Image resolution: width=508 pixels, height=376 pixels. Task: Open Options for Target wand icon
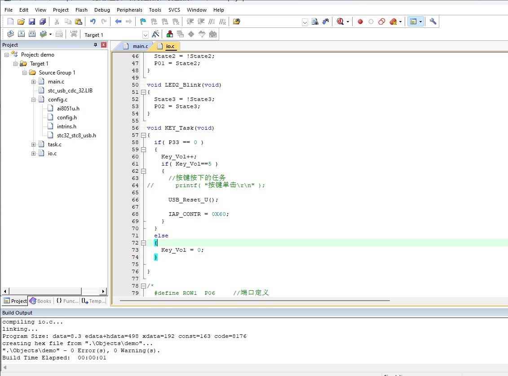tap(155, 34)
